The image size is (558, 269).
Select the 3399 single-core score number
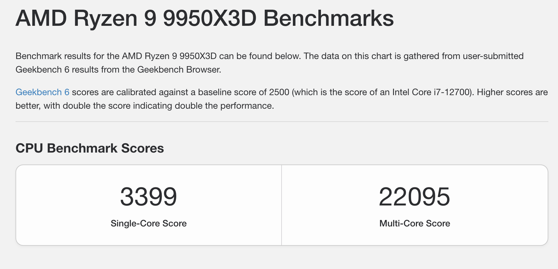point(149,197)
